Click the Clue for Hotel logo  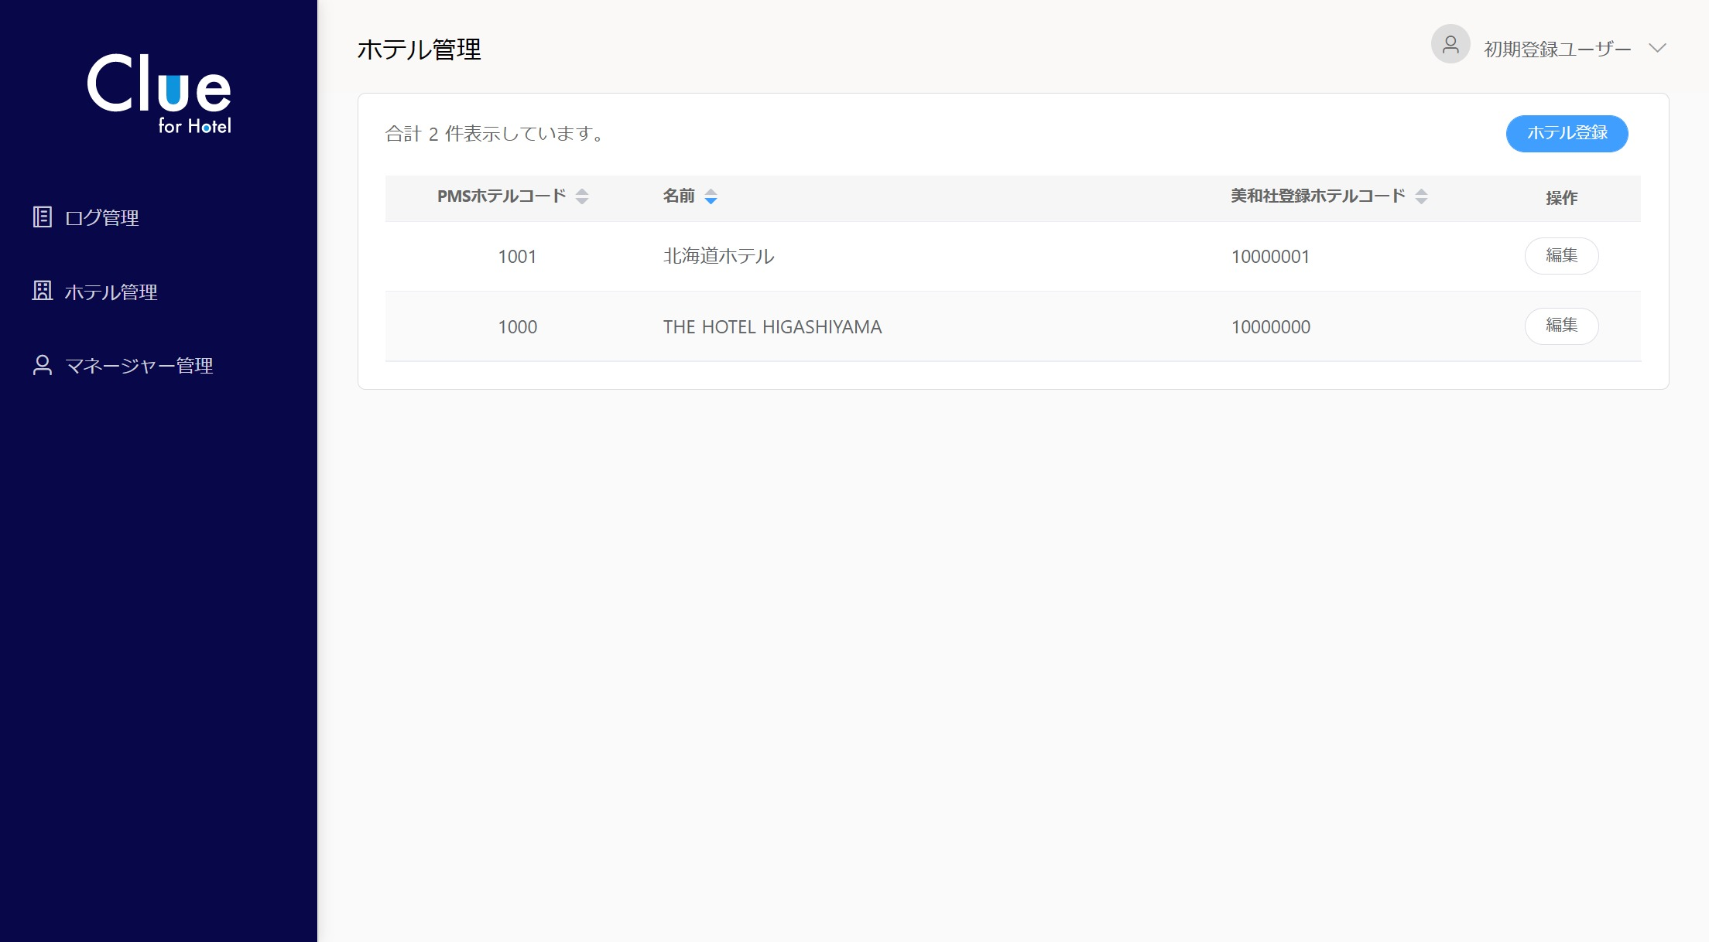pos(159,93)
